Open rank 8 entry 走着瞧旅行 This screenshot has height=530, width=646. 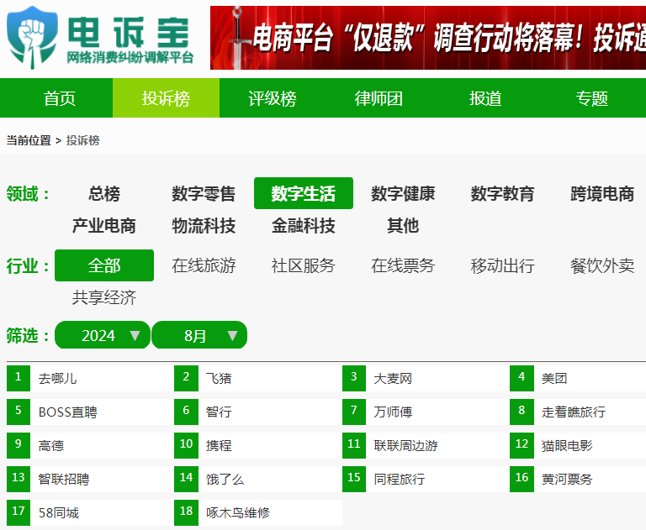578,412
